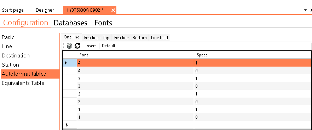The height and width of the screenshot is (130, 312).
Task: Click the new-row asterisk row header
Action: pos(70,125)
